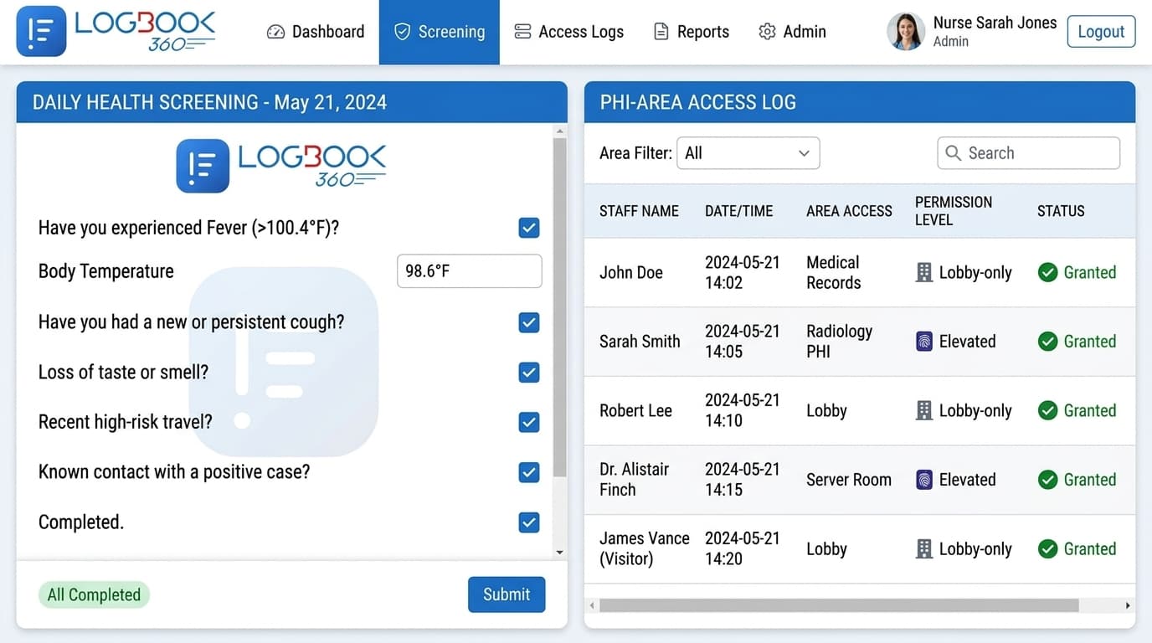The image size is (1152, 643).
Task: Open the Dashboard tab
Action: point(316,32)
